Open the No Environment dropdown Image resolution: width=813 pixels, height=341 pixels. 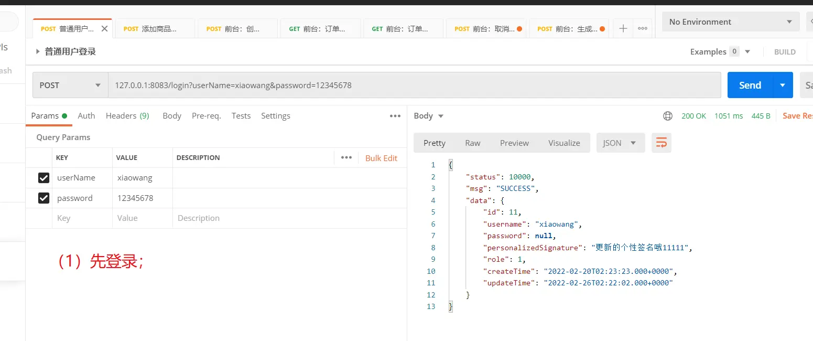point(730,22)
